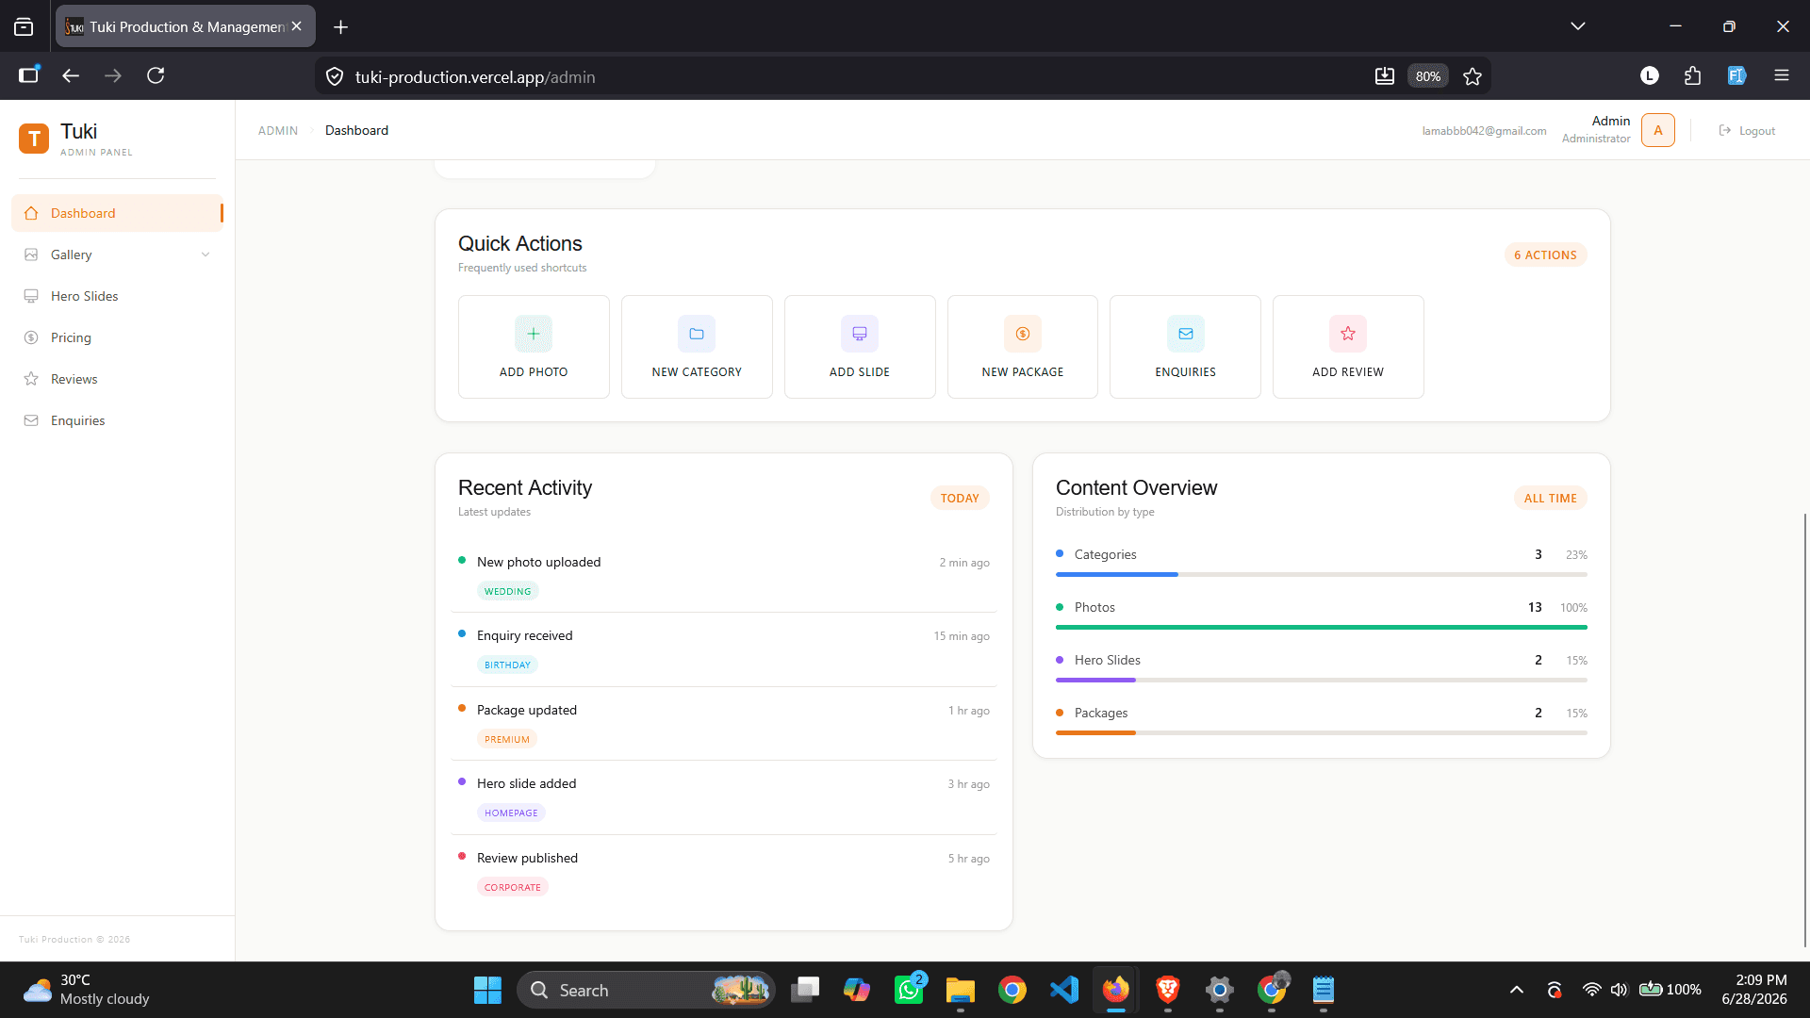Click the Hero Slides purple progress bar
The image size is (1810, 1018).
1095,680
